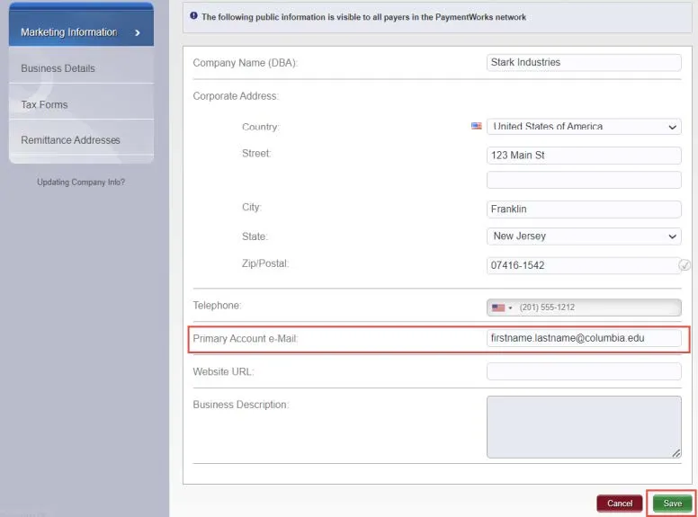
Task: Click the Updating Company Info? link
Action: [x=81, y=182]
